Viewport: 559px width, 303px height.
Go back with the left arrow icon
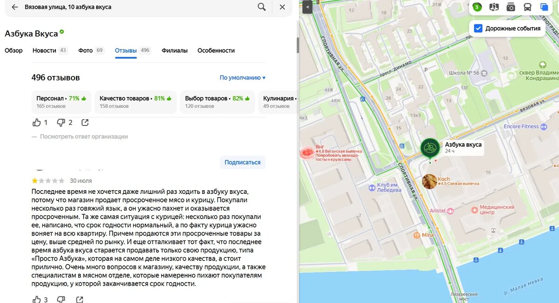[15, 7]
